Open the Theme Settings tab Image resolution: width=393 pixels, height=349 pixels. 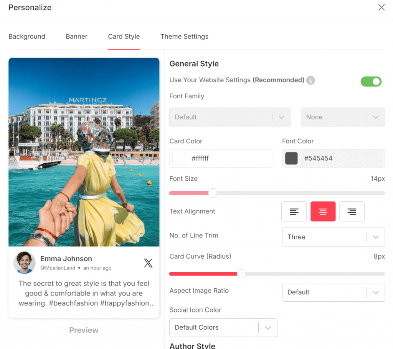point(184,37)
